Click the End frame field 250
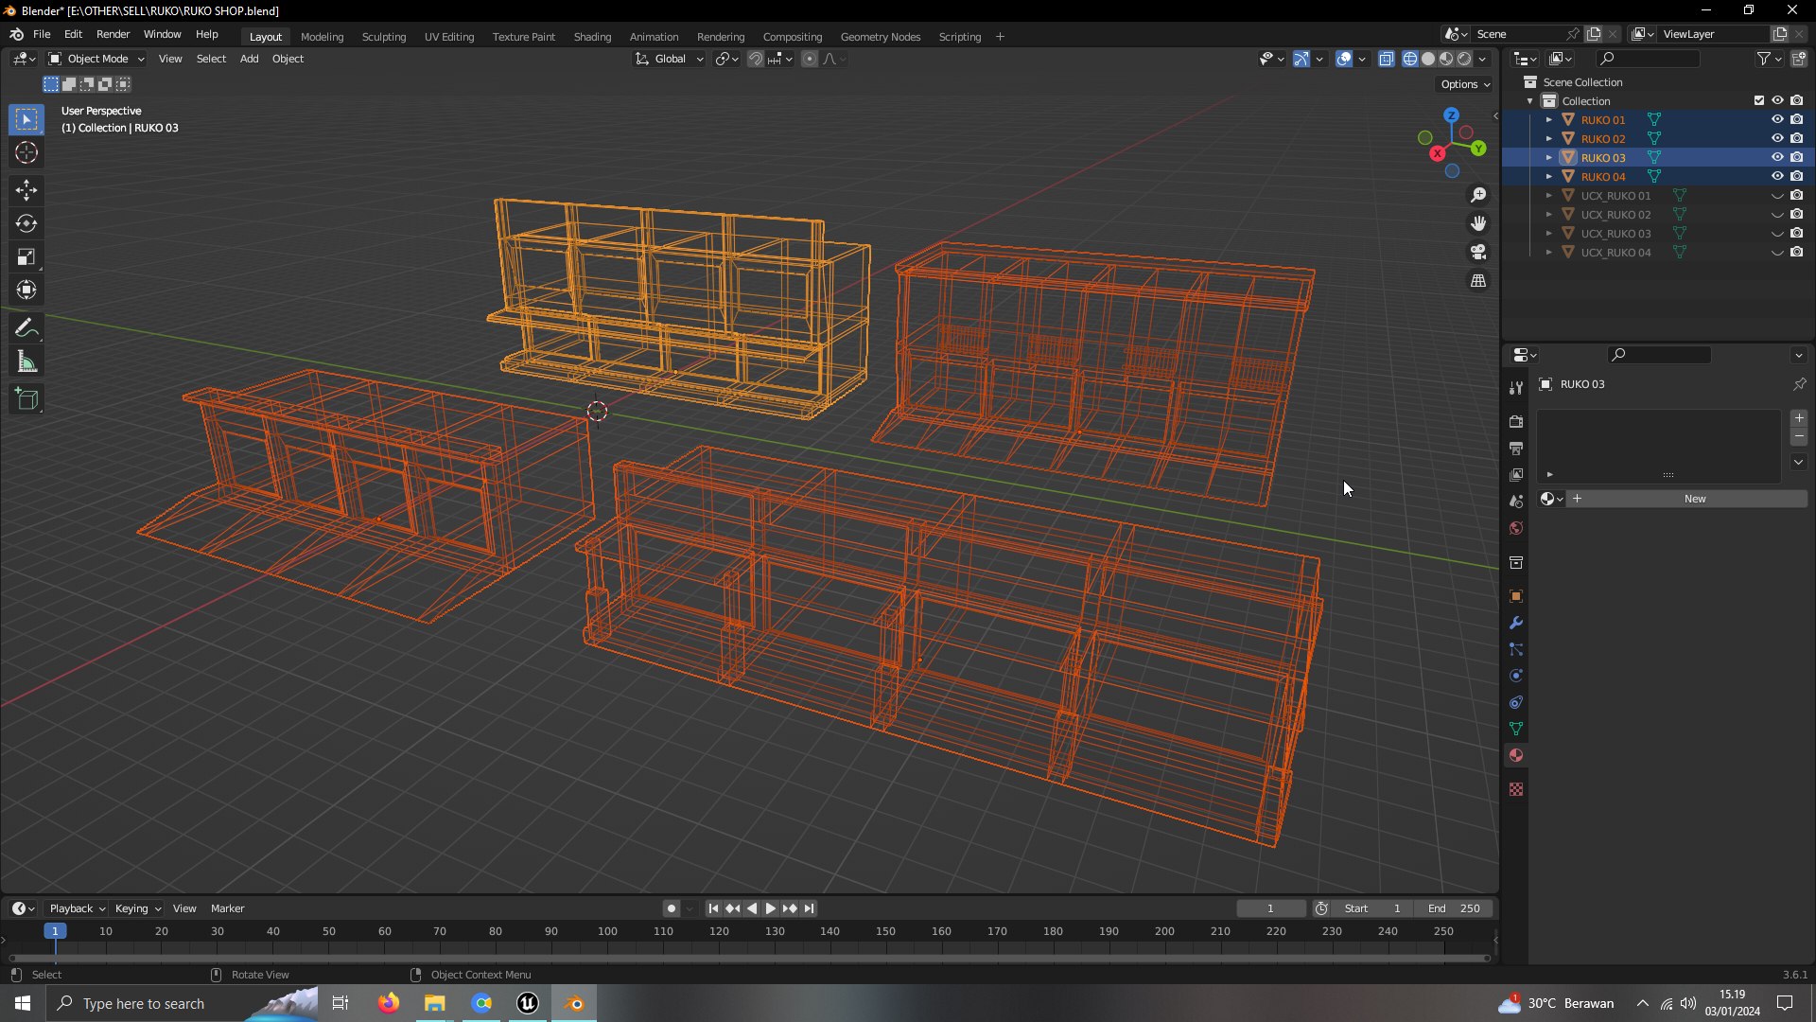Image resolution: width=1816 pixels, height=1022 pixels. click(x=1454, y=908)
